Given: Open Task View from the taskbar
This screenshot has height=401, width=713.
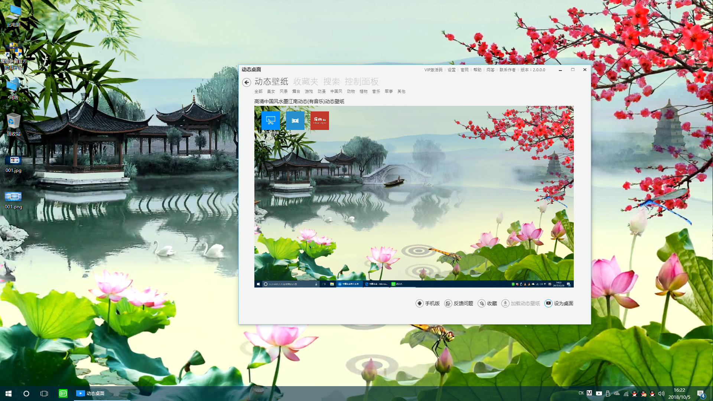Looking at the screenshot, I should pyautogui.click(x=44, y=393).
